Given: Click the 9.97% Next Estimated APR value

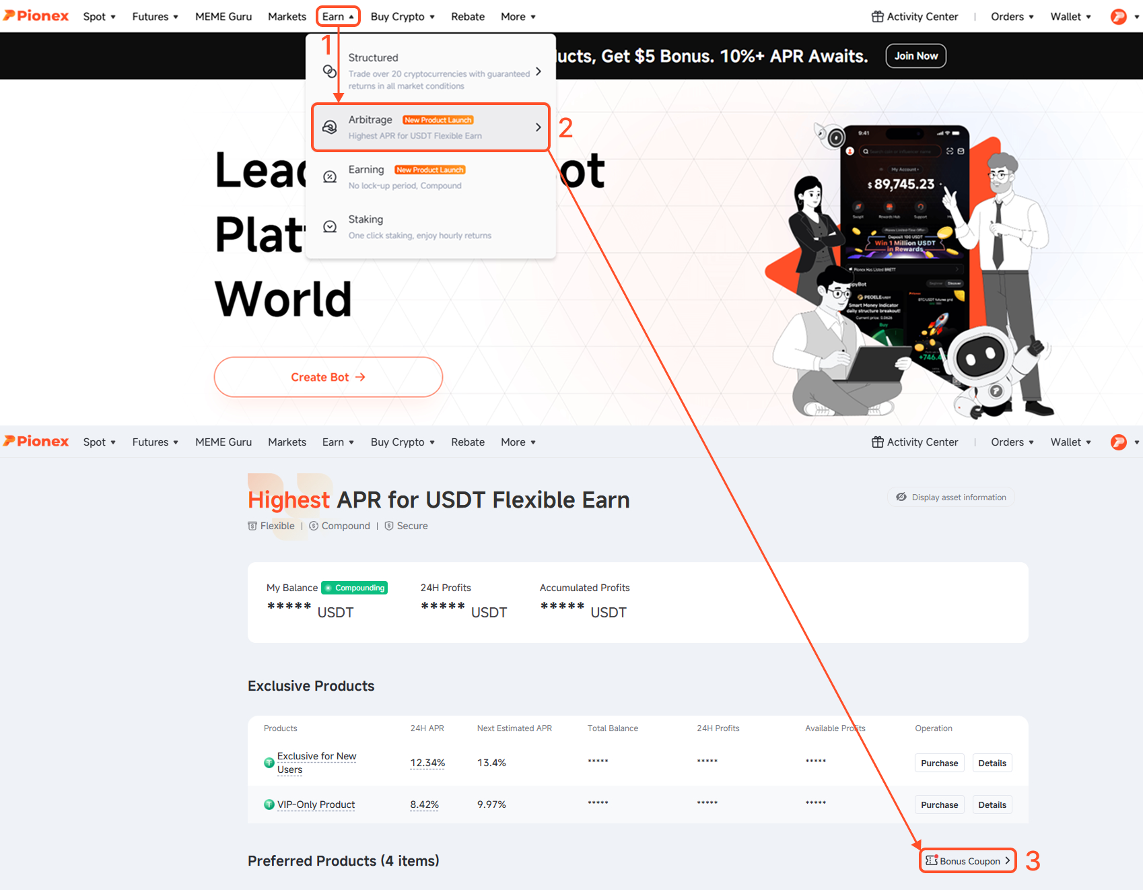Looking at the screenshot, I should (x=491, y=805).
